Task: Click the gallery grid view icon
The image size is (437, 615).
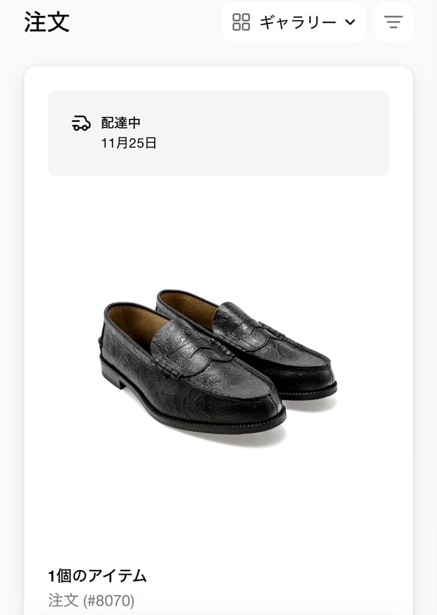Action: coord(241,22)
